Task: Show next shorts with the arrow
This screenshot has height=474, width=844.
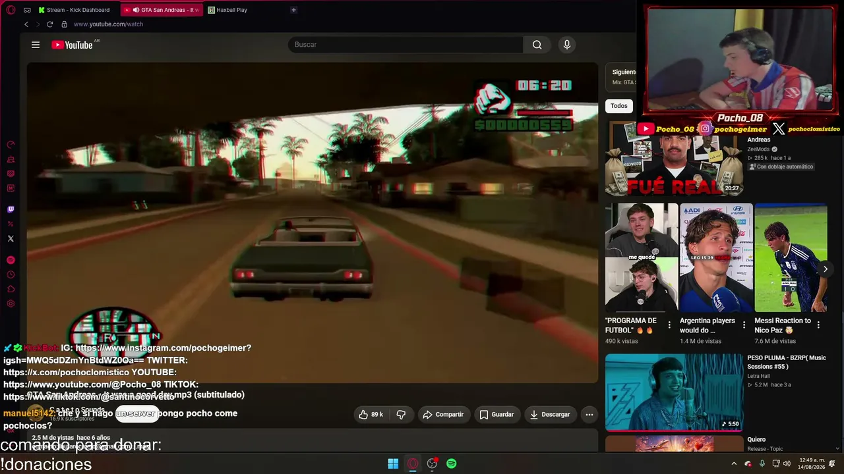Action: click(826, 269)
